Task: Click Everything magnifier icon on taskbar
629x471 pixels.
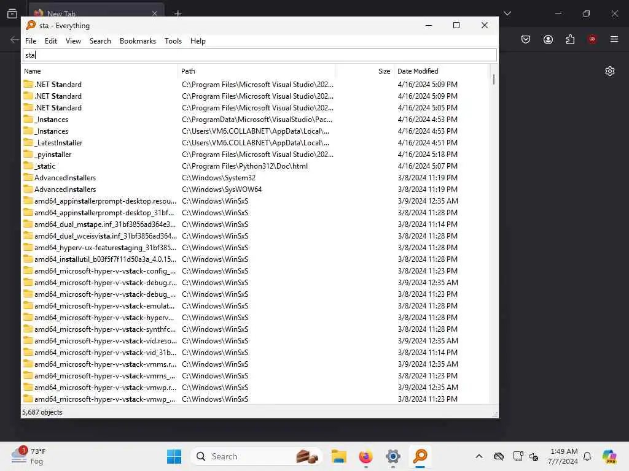Action: point(420,456)
